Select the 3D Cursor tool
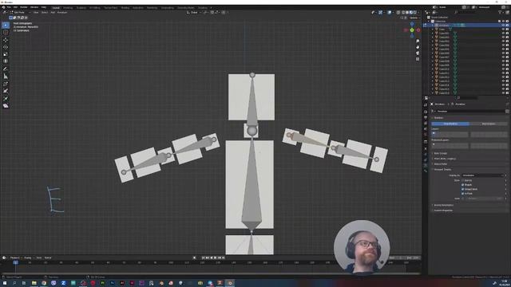Screen dimensions: 511x287 pos(6,32)
